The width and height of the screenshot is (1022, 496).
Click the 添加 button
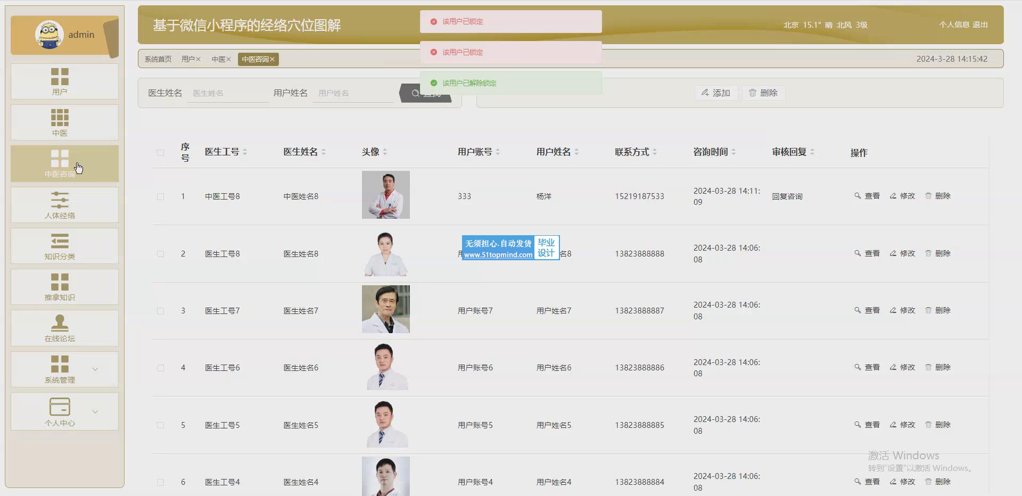pos(716,93)
